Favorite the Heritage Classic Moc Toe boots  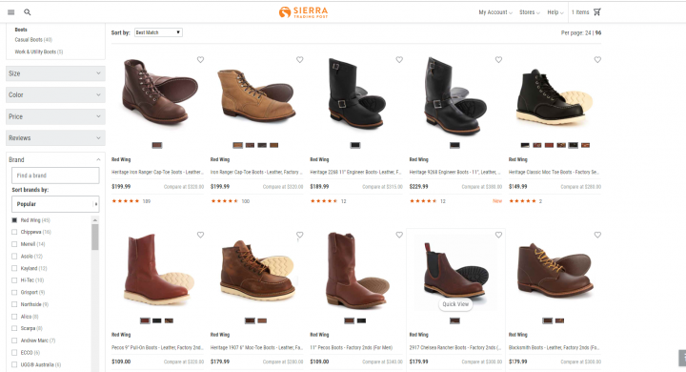point(597,59)
